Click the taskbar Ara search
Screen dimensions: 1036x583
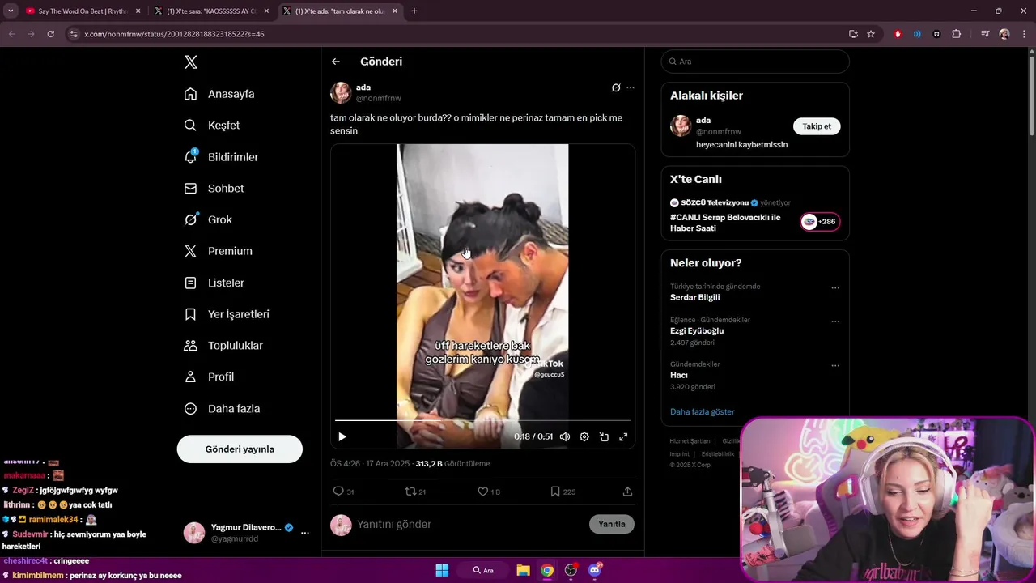coord(483,570)
